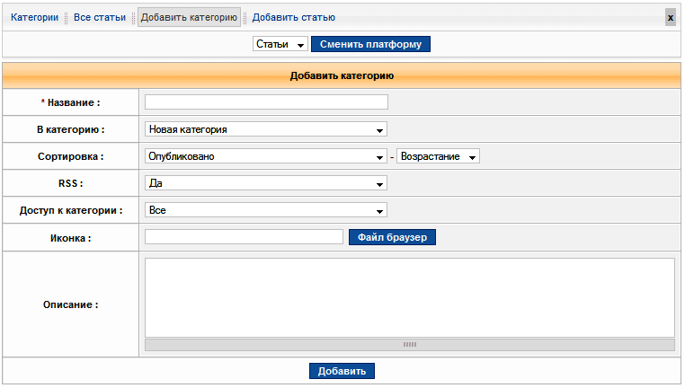Open the В категорию dropdown

pyautogui.click(x=266, y=129)
